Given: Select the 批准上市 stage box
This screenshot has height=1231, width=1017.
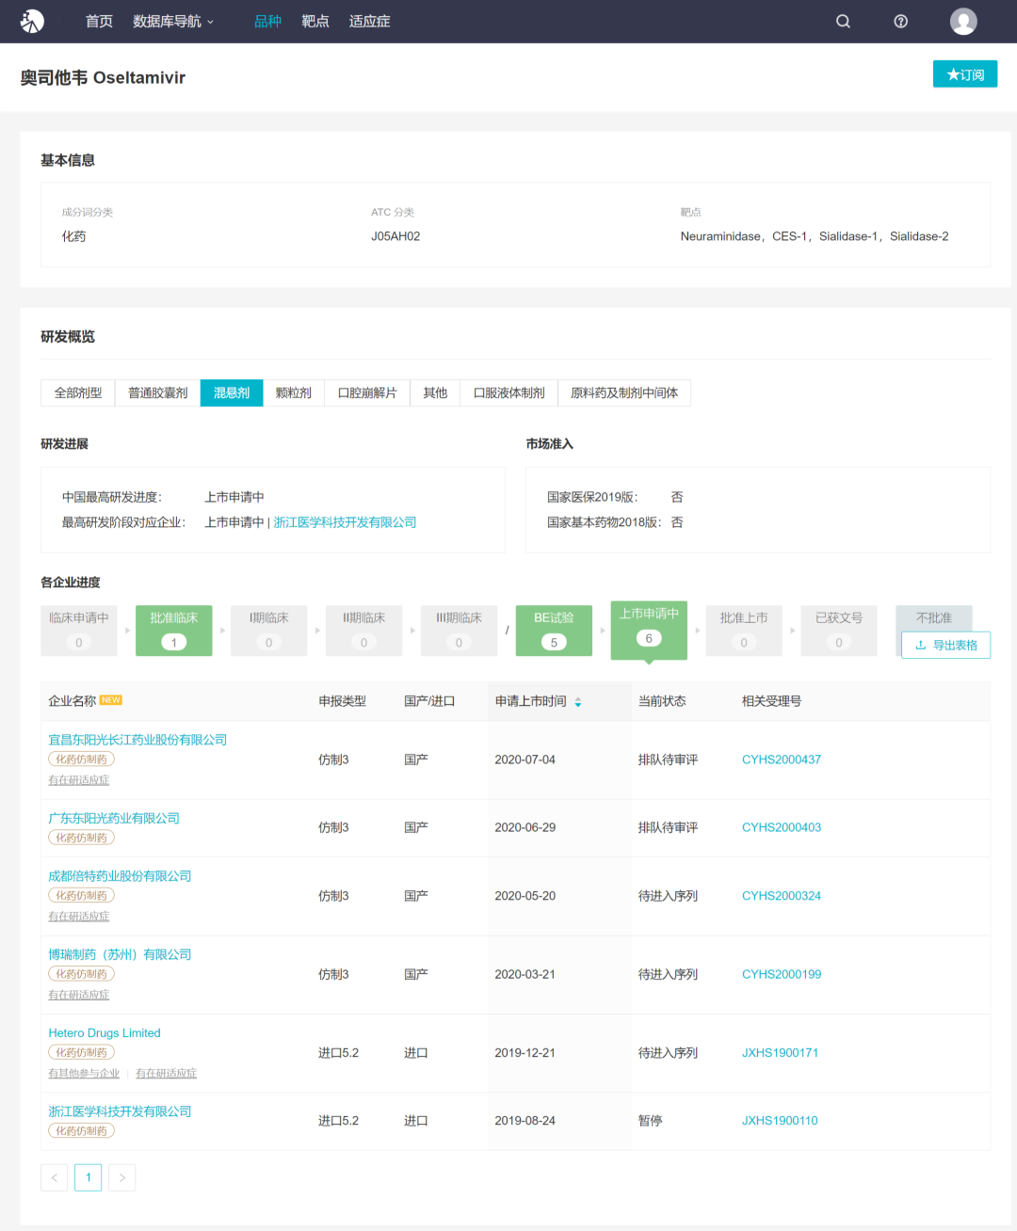Looking at the screenshot, I should tap(744, 631).
